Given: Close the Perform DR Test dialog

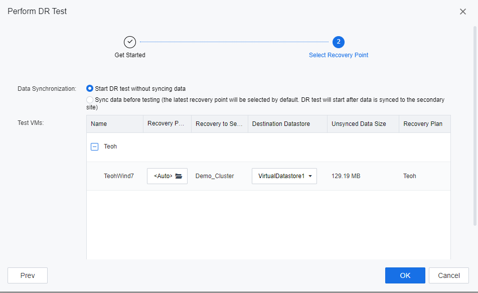Looking at the screenshot, I should pos(462,12).
